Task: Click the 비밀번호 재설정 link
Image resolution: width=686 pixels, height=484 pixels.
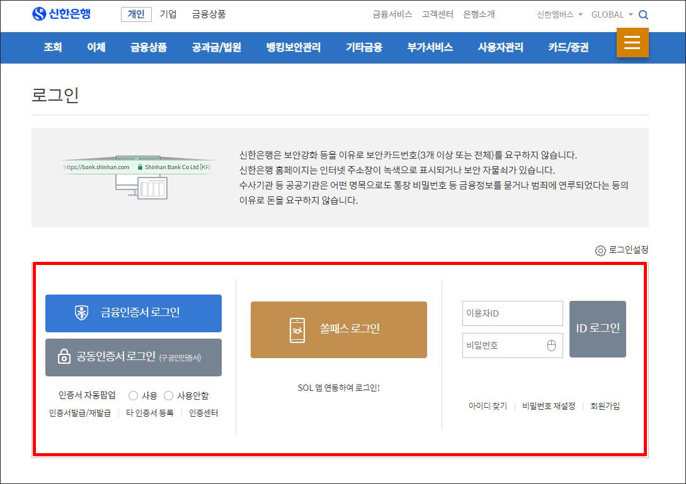Action: 549,406
